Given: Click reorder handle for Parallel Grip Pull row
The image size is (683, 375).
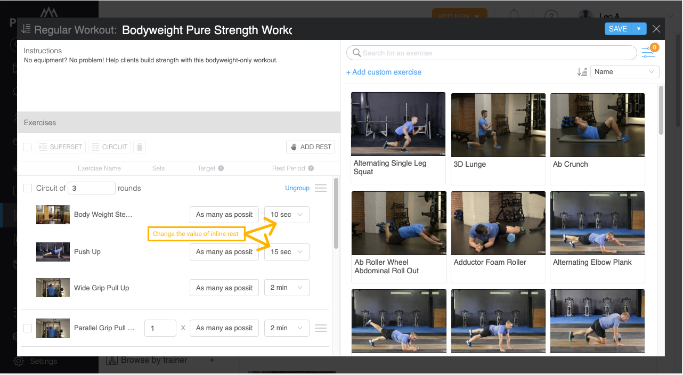Looking at the screenshot, I should (321, 328).
